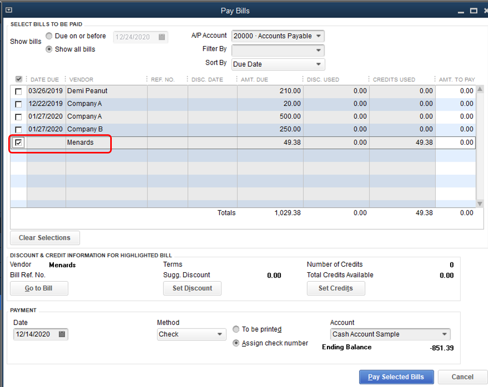Screen dimensions: 488x387
Task: Toggle the select-all checkbox in table header
Action: [x=19, y=79]
